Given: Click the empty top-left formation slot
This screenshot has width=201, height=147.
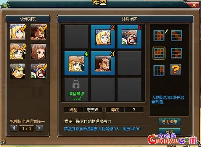Looking at the screenshot, I should pos(76,37).
